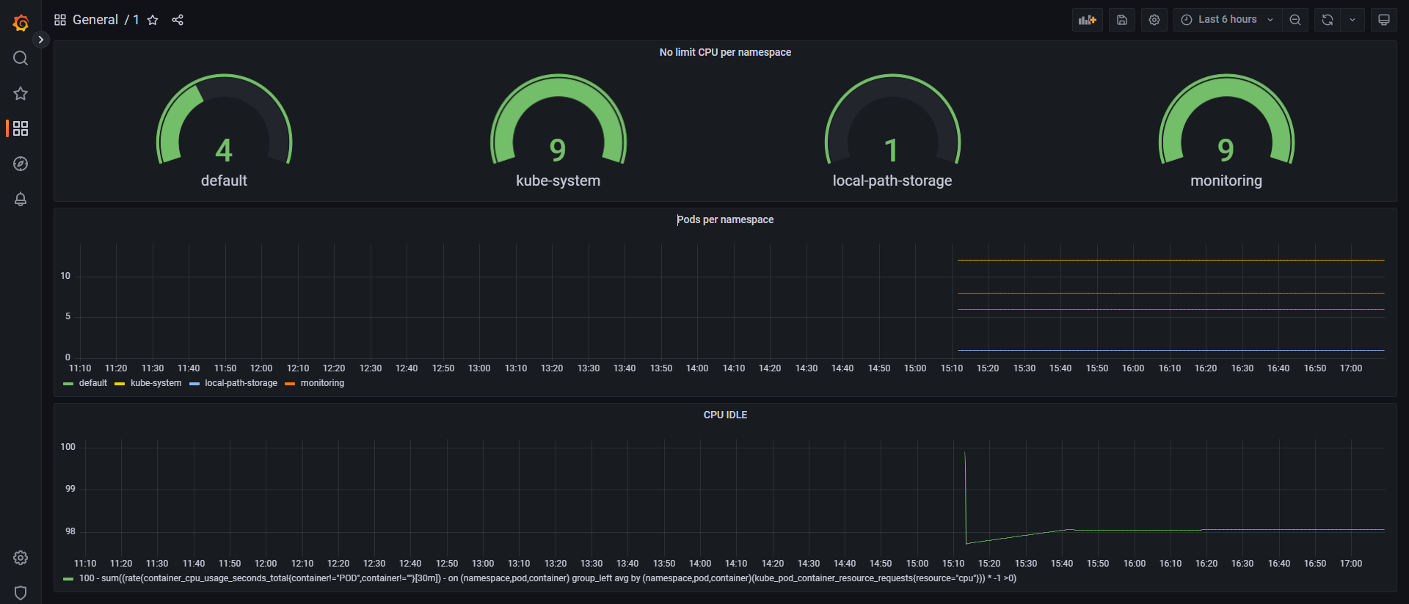Save the dashboard
This screenshot has width=1409, height=604.
(x=1122, y=20)
